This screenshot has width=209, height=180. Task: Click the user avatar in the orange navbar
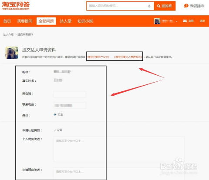[157, 21]
